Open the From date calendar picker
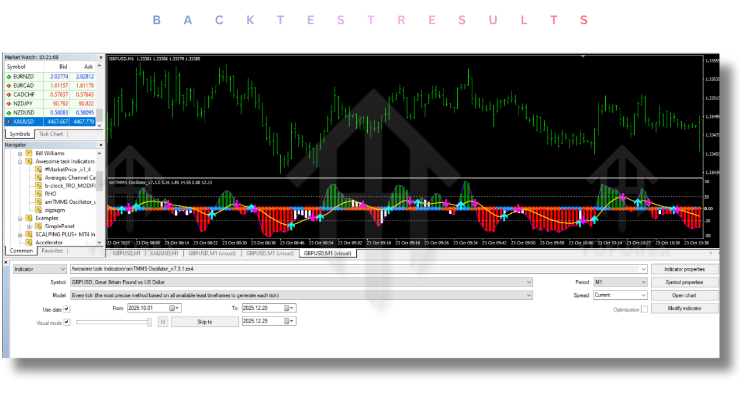This screenshot has height=416, width=740. point(175,308)
